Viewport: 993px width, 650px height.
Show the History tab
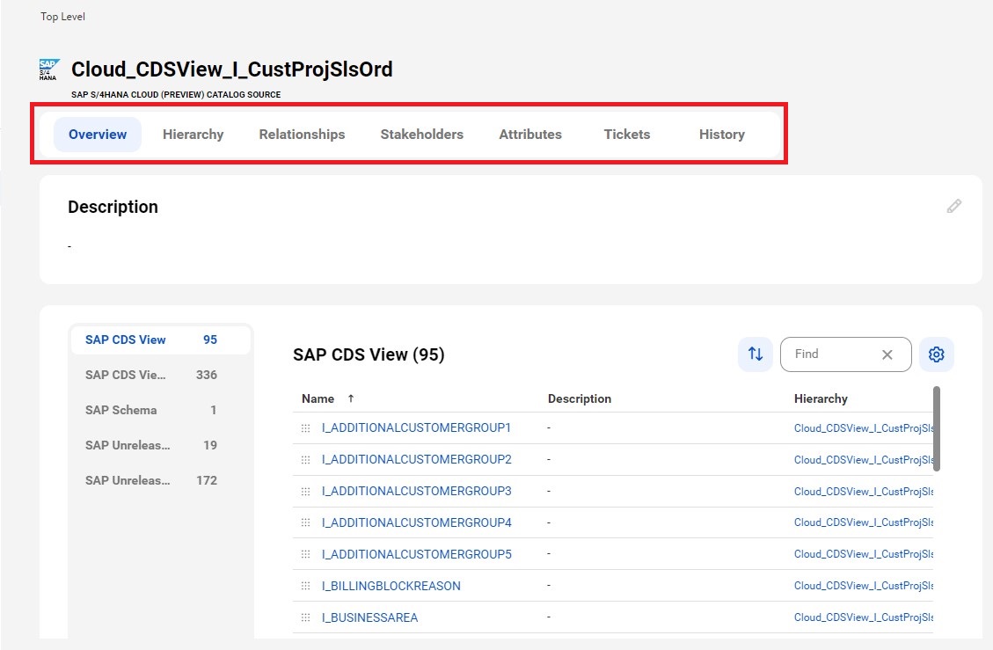[722, 135]
